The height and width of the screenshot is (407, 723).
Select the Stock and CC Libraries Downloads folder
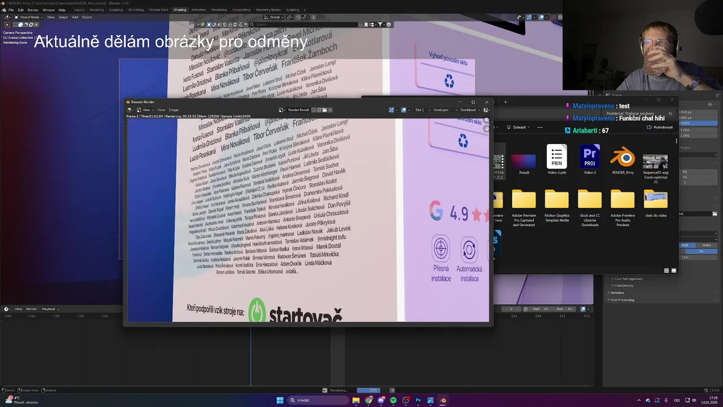click(590, 208)
